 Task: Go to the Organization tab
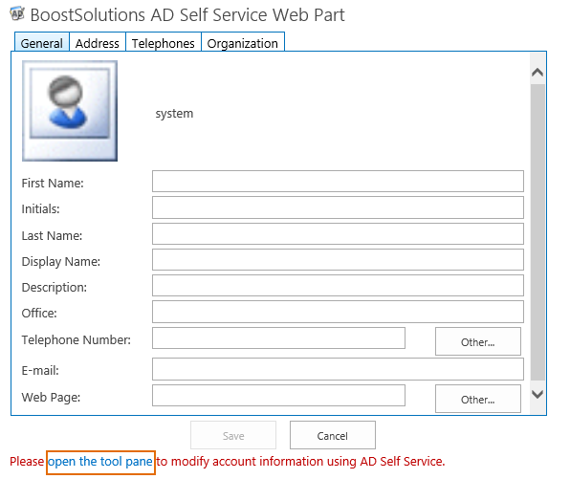[243, 43]
